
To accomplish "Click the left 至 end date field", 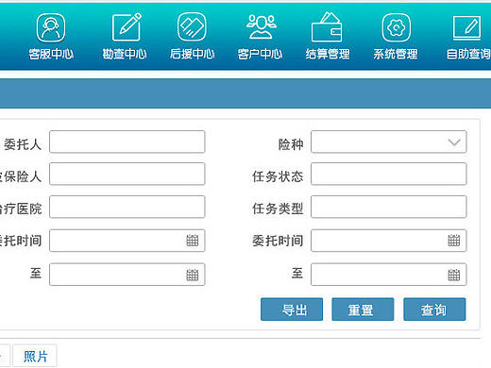I will (127, 275).
